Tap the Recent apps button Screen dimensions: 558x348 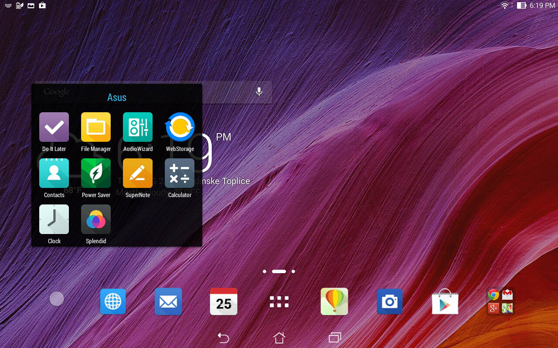click(335, 338)
